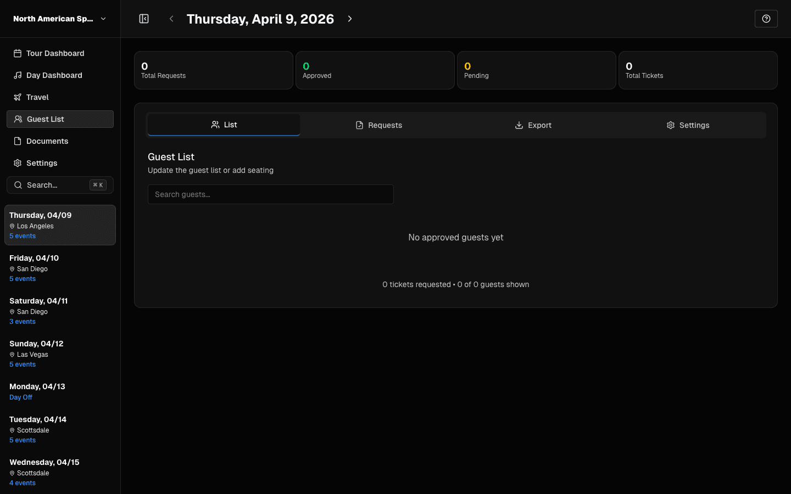Viewport: 791px width, 494px height.
Task: Open the Settings tab in guest panel
Action: (x=687, y=125)
